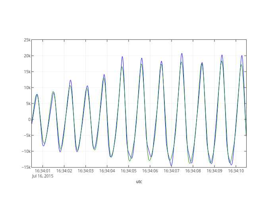Click the 25k y-axis tick label
The width and height of the screenshot is (278, 199).
(x=26, y=40)
